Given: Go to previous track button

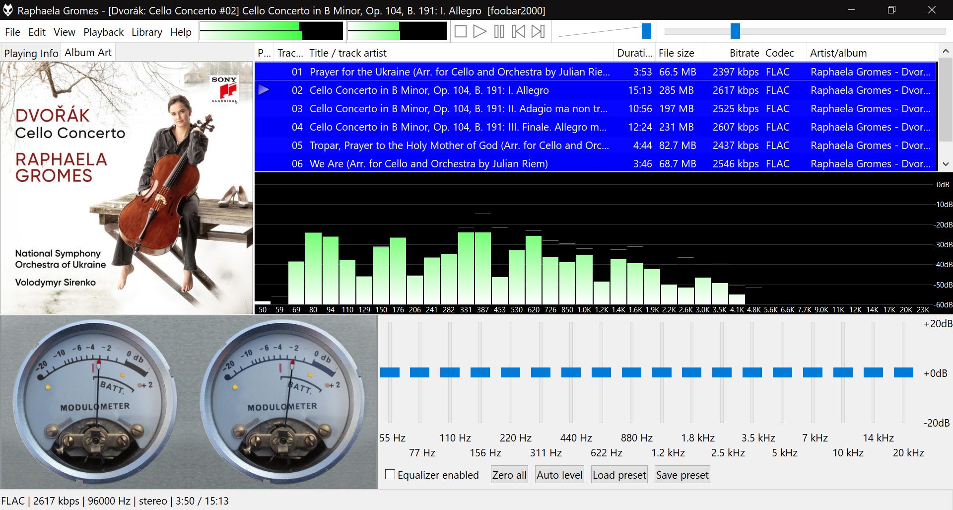Looking at the screenshot, I should (x=519, y=32).
